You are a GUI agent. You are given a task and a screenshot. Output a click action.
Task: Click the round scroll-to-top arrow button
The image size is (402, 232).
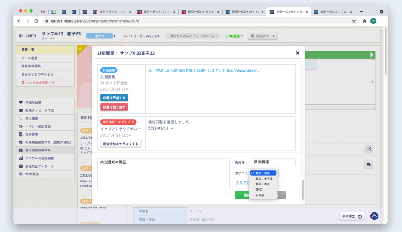375,216
